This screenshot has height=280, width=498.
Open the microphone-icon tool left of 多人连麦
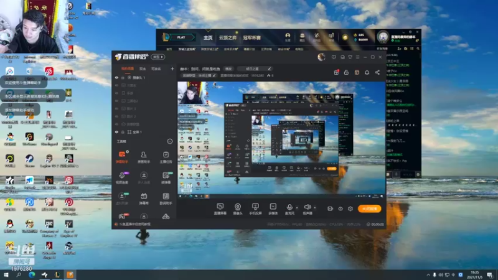[x=122, y=178]
